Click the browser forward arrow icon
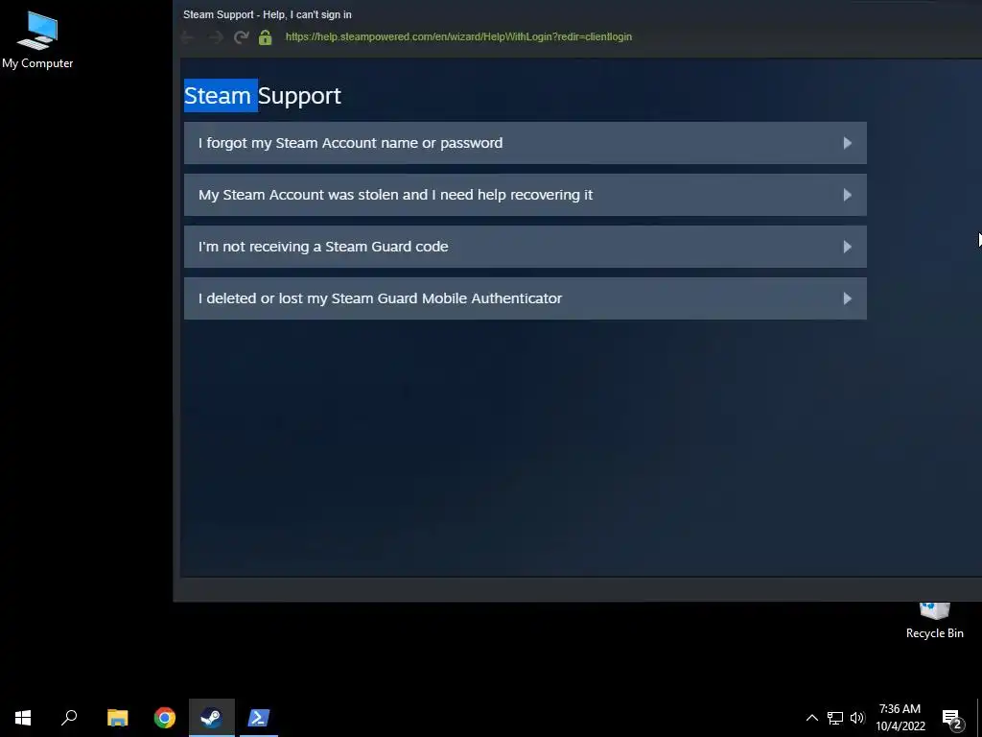Viewport: 982px width, 737px height. [215, 37]
